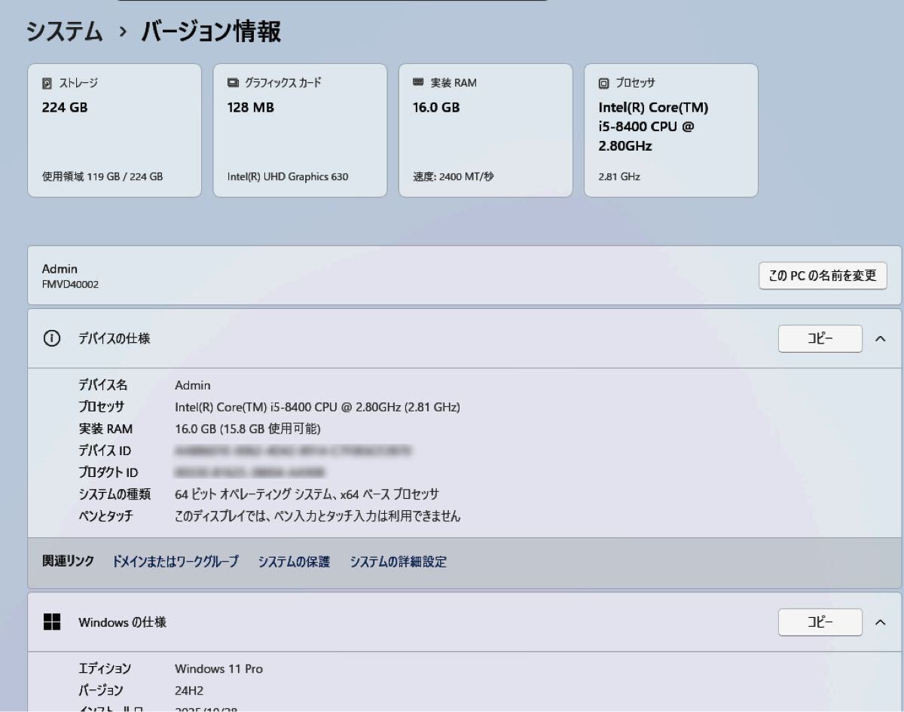904x712 pixels.
Task: Click the デバイスの仕様 section header
Action: click(x=115, y=339)
